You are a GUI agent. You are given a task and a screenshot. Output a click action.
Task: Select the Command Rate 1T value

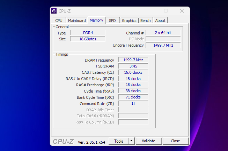(133, 103)
